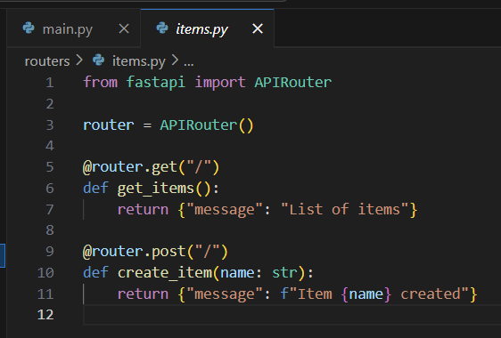Open the routers breadcrumb folder

[x=47, y=61]
